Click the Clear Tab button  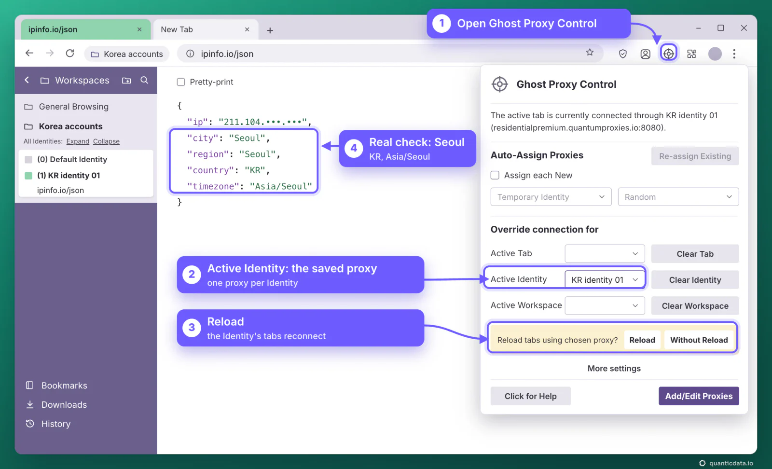695,254
